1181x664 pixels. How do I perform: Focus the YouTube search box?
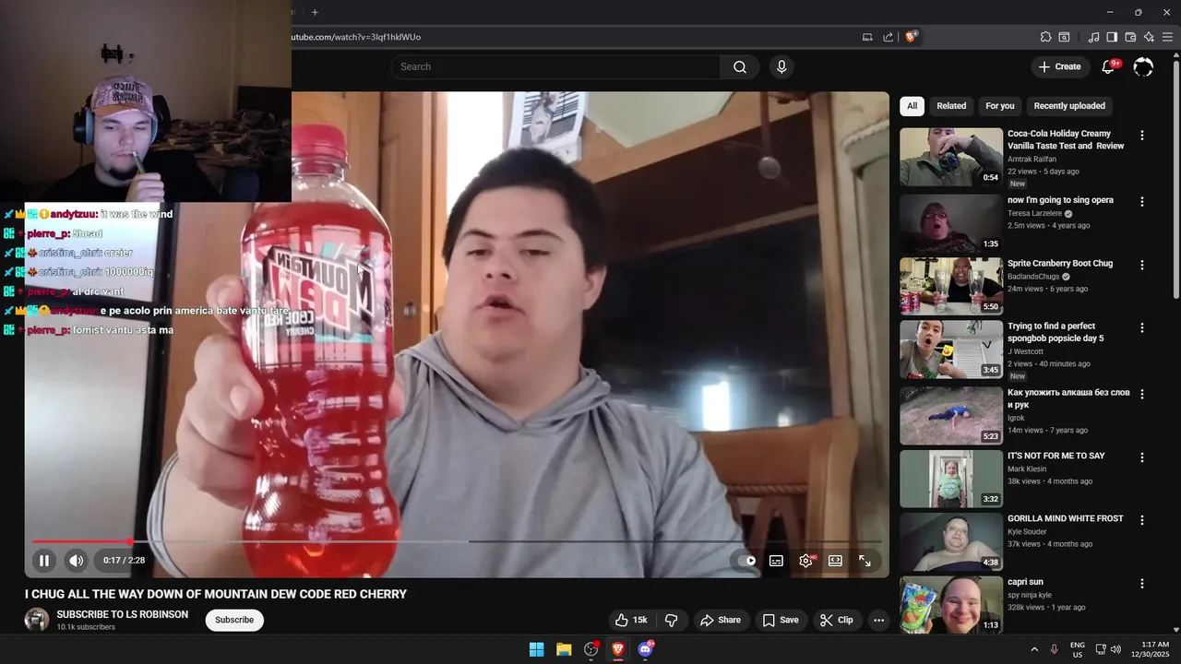point(555,66)
